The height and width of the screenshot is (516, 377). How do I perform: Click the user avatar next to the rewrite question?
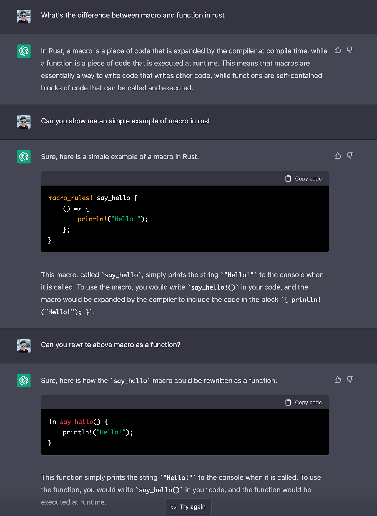pyautogui.click(x=24, y=346)
